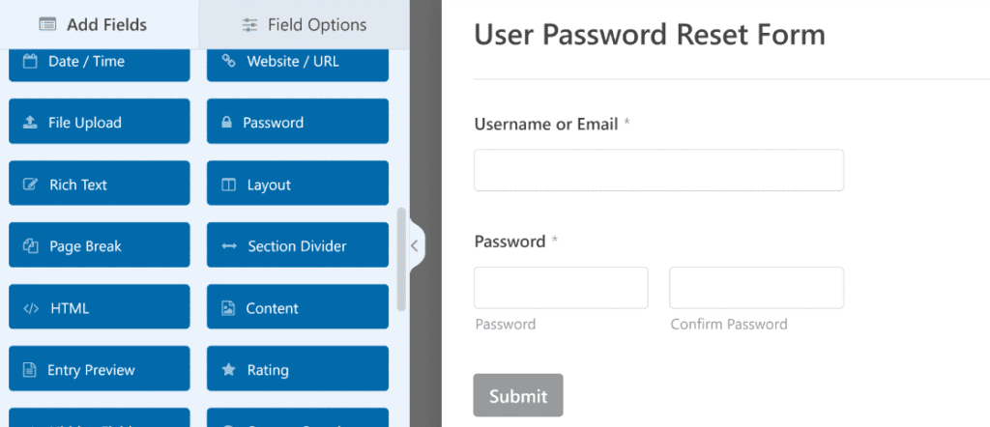
Task: Click the Page Break icon
Action: tap(30, 246)
